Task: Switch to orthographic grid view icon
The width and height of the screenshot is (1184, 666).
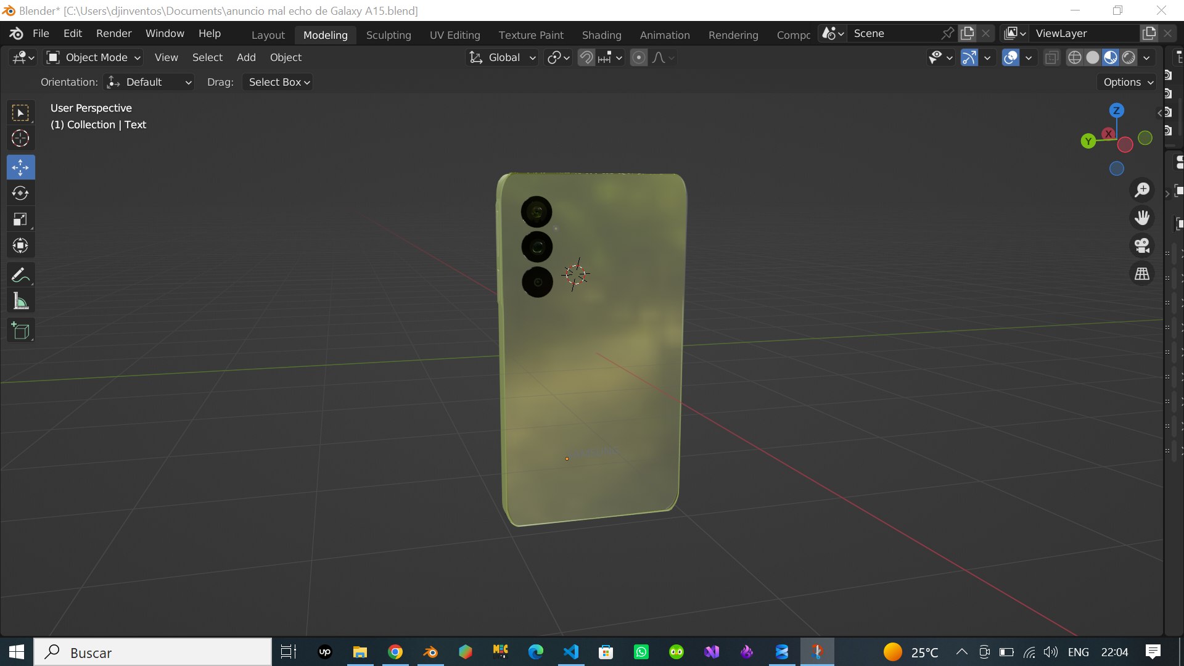Action: coord(1142,274)
